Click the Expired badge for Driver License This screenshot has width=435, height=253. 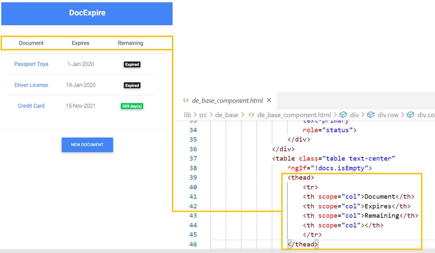pos(132,85)
